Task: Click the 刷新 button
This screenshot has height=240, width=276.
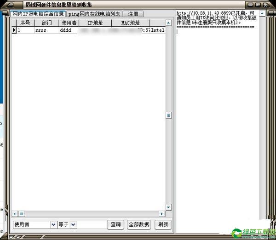Action: click(163, 224)
